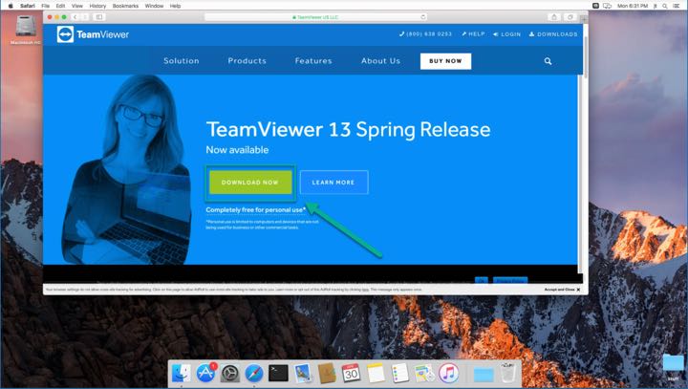Viewport: 688px width, 389px height.
Task: Open System Preferences from the dock
Action: 230,374
